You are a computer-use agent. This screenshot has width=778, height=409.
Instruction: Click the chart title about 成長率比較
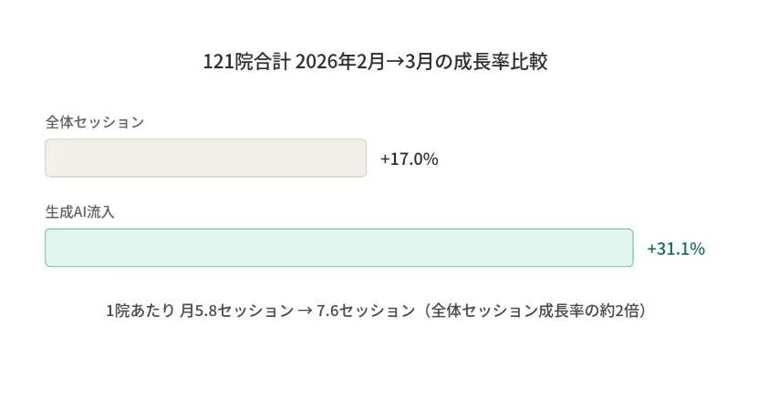pyautogui.click(x=375, y=63)
